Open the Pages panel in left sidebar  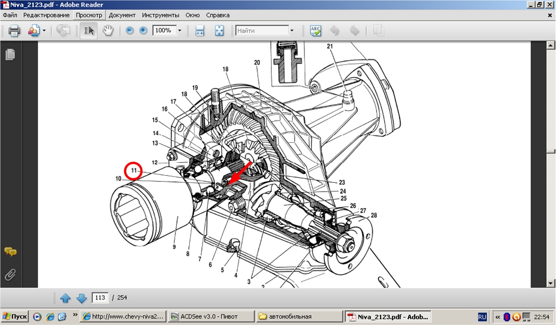pos(10,54)
